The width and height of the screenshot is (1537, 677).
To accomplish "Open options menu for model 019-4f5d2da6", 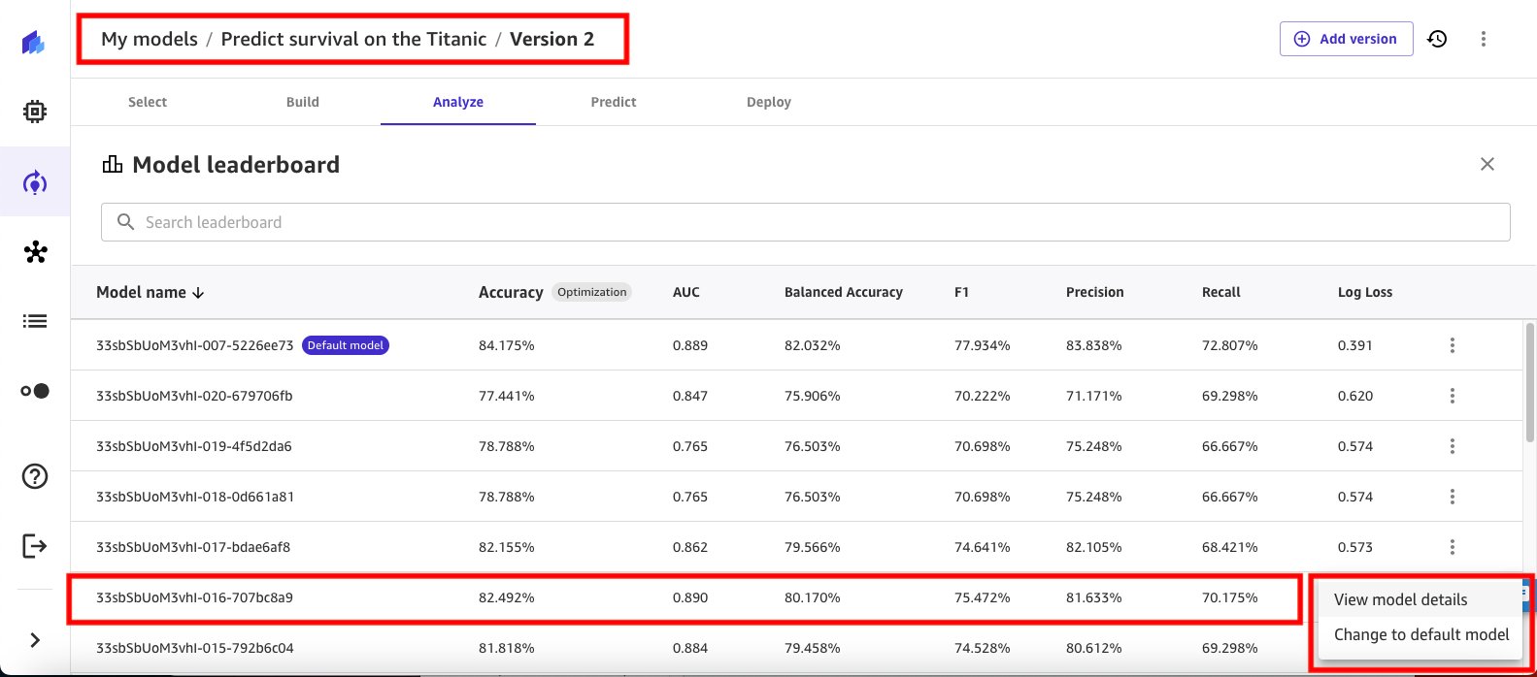I will (x=1453, y=446).
